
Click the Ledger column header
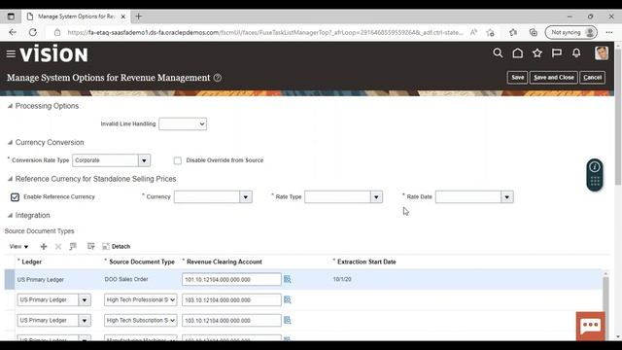(31, 262)
